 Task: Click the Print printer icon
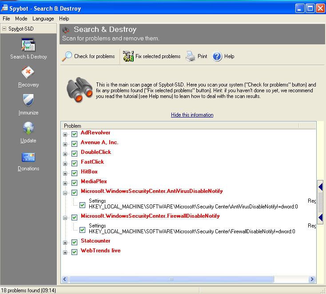(190, 56)
